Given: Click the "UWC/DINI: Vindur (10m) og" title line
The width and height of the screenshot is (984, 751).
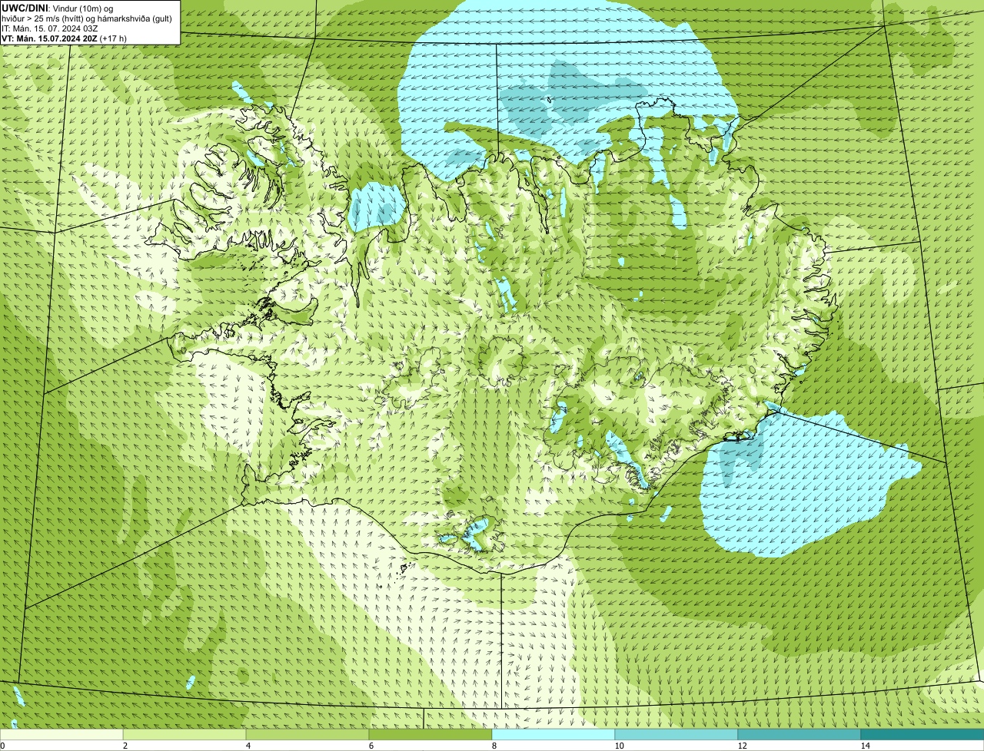Looking at the screenshot, I should coord(58,8).
